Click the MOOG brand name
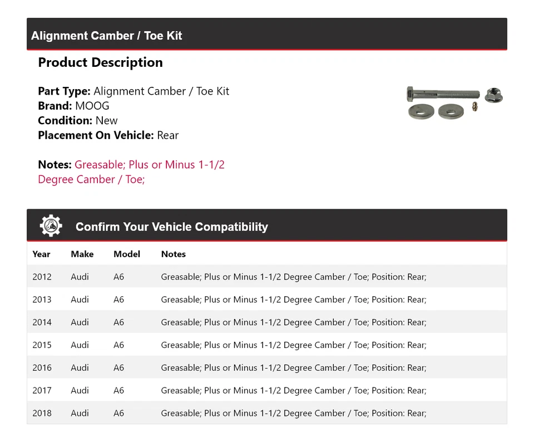 92,106
